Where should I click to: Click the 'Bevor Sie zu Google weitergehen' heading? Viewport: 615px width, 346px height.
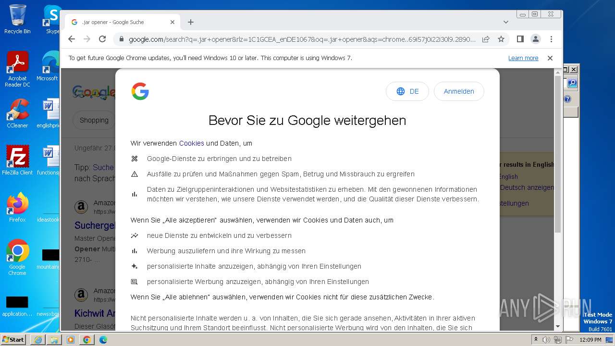pos(307,120)
